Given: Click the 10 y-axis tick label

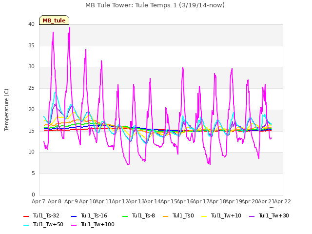Looking at the screenshot, I should click(31, 152).
